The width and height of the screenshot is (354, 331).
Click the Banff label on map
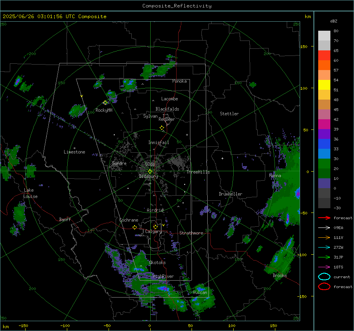tap(65, 219)
